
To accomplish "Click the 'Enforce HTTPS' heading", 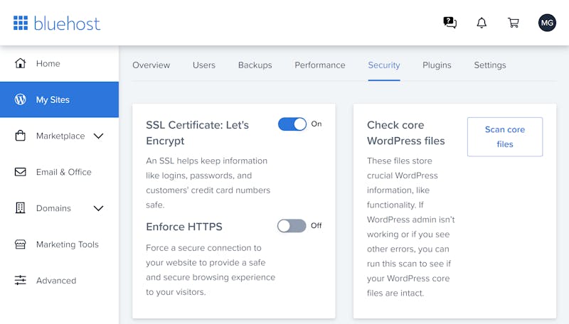I will click(184, 227).
